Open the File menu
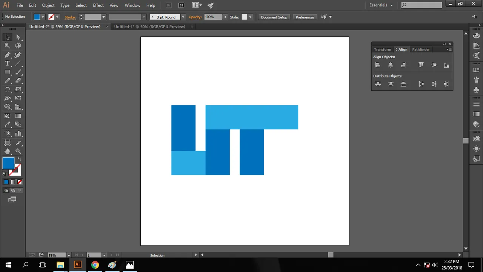The image size is (483, 272). tap(20, 5)
